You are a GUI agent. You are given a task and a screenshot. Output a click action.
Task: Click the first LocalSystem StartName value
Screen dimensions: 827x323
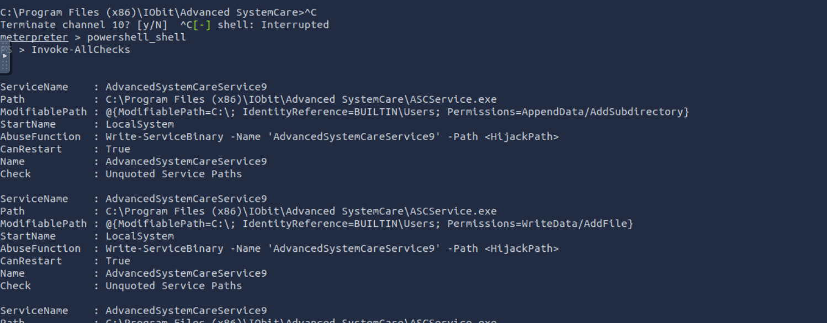pyautogui.click(x=140, y=124)
